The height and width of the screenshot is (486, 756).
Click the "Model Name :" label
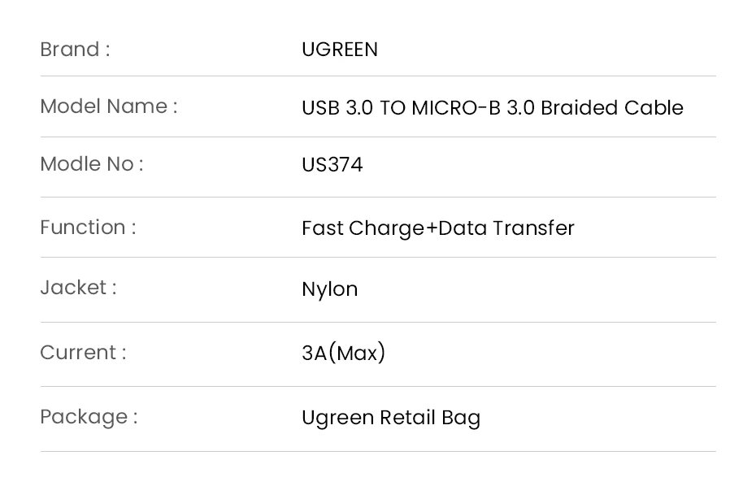tap(108, 106)
